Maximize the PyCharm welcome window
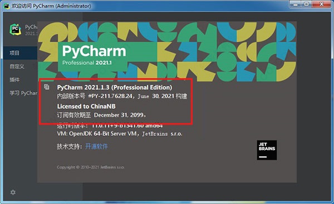The image size is (334, 204). [306, 4]
